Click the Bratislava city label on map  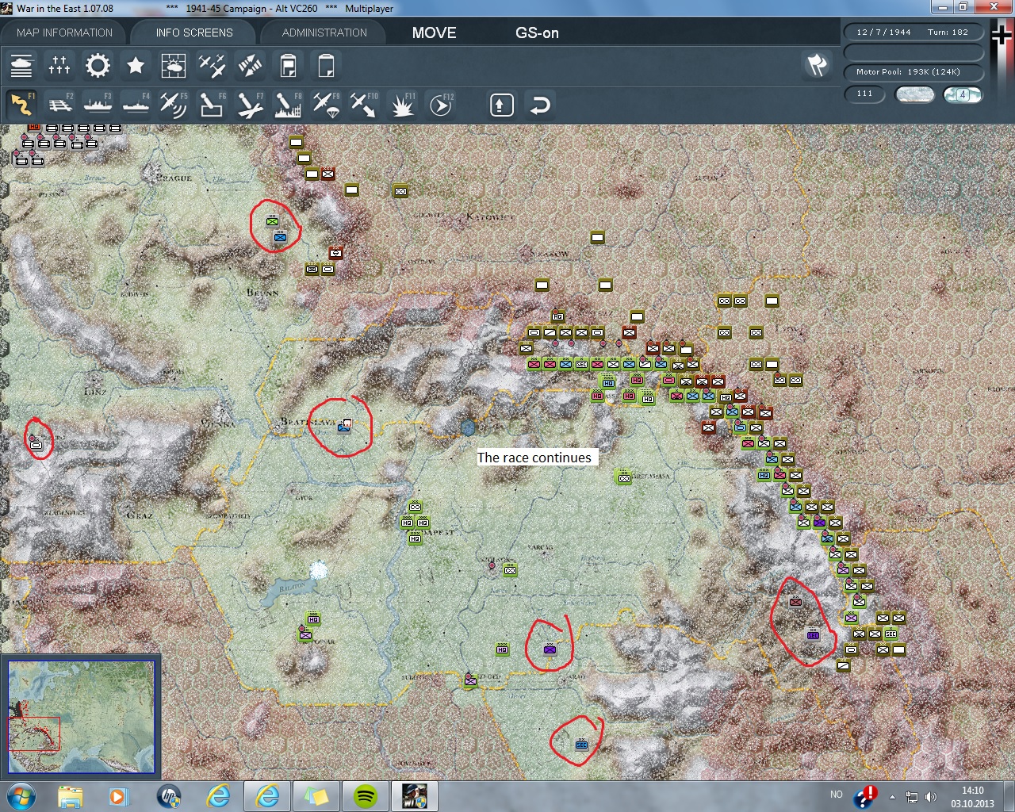pyautogui.click(x=308, y=422)
